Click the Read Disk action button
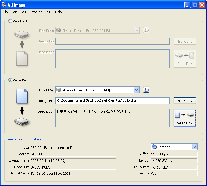Image resolution: width=207 pixels, height=186 pixels. (x=185, y=59)
